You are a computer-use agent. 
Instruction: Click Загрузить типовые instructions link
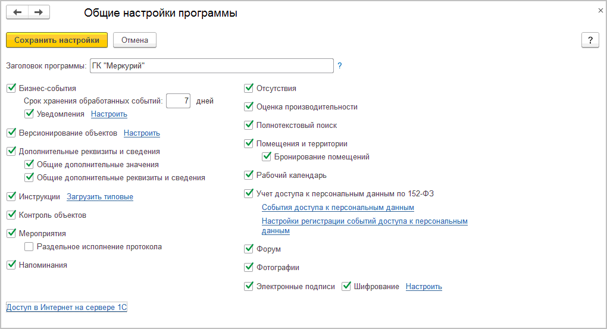(100, 197)
